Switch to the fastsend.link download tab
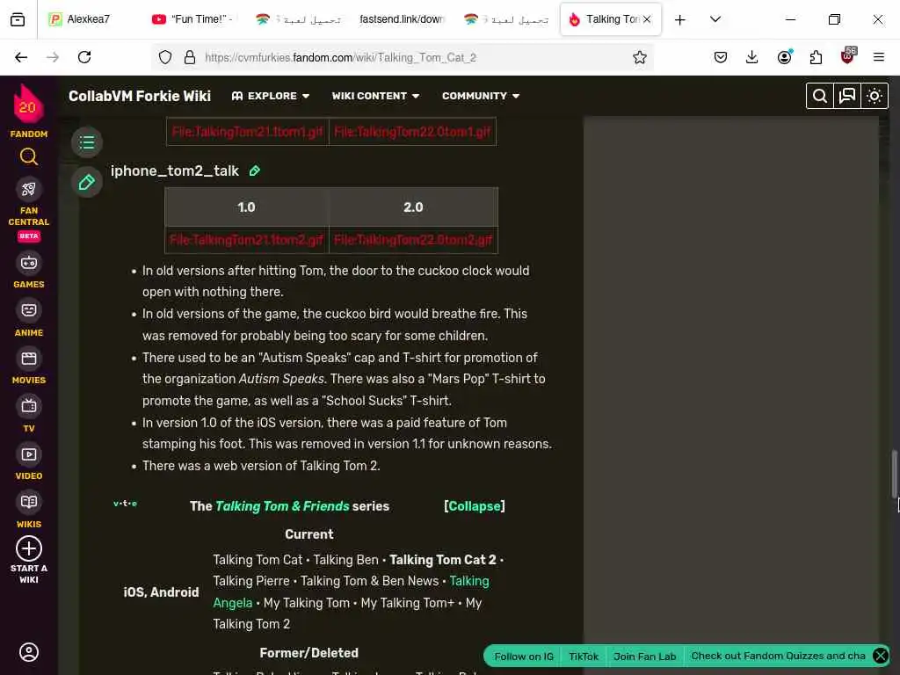The height and width of the screenshot is (675, 900). [402, 19]
